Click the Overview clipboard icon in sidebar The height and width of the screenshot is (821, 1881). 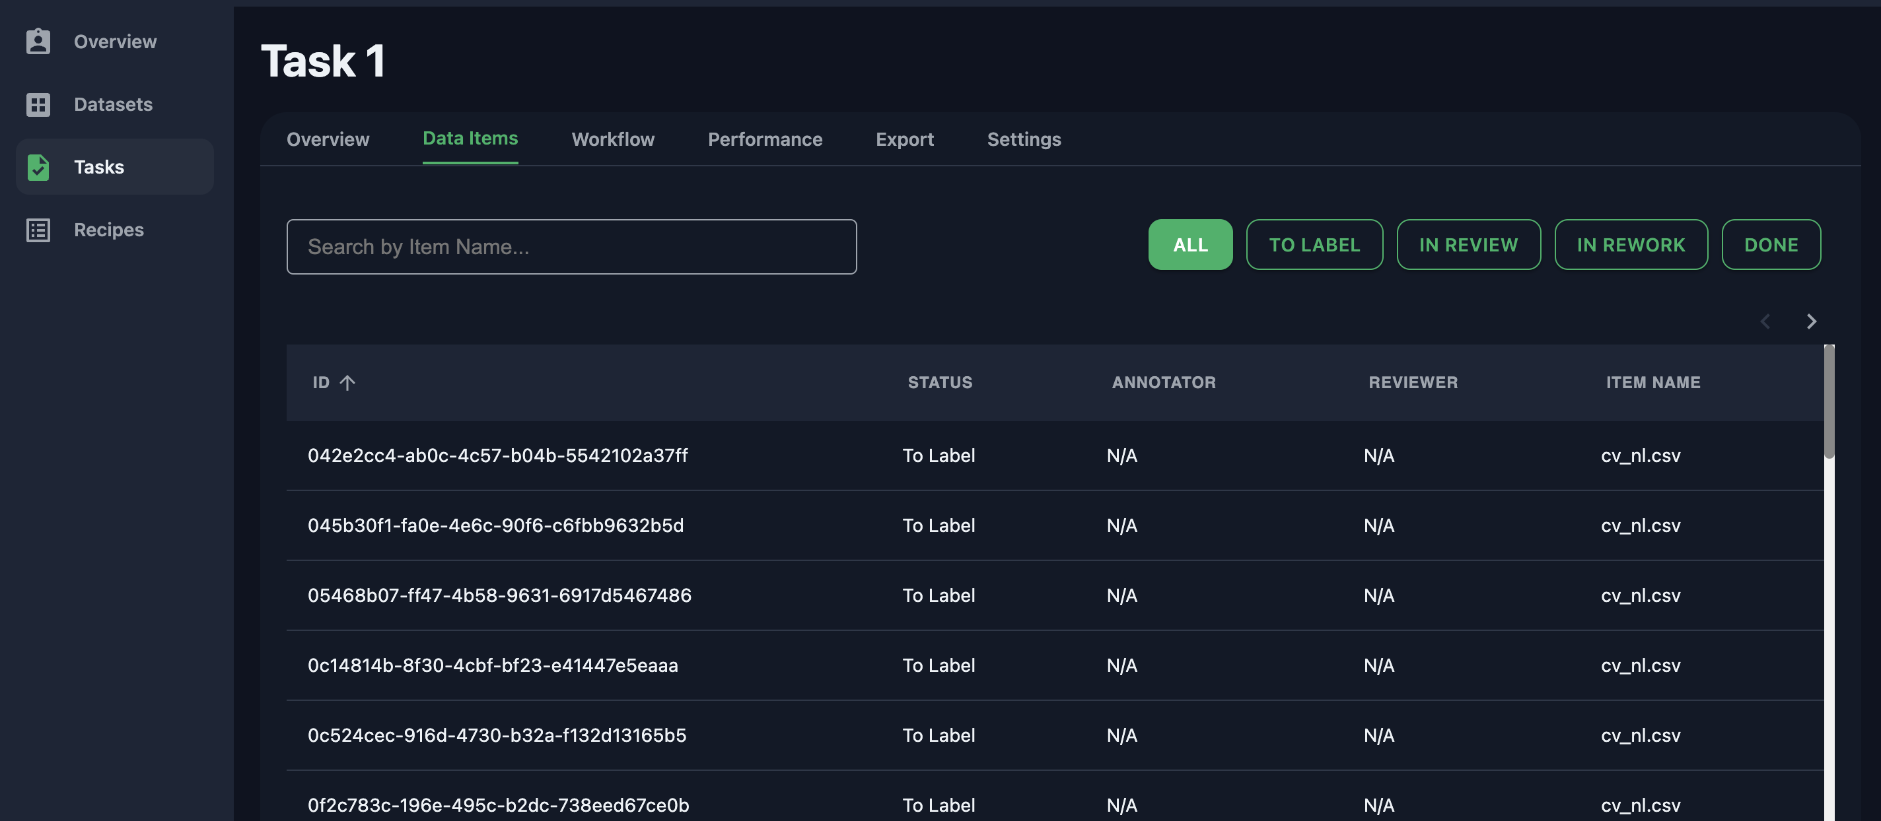coord(38,42)
